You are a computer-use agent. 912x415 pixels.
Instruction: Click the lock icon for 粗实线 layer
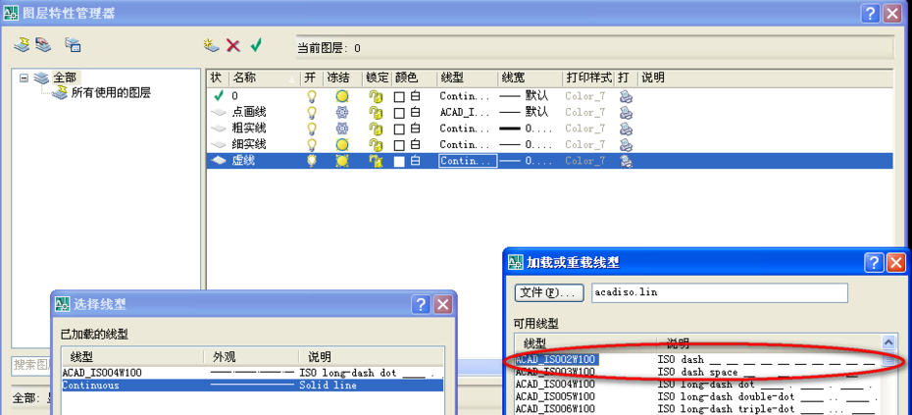[375, 129]
